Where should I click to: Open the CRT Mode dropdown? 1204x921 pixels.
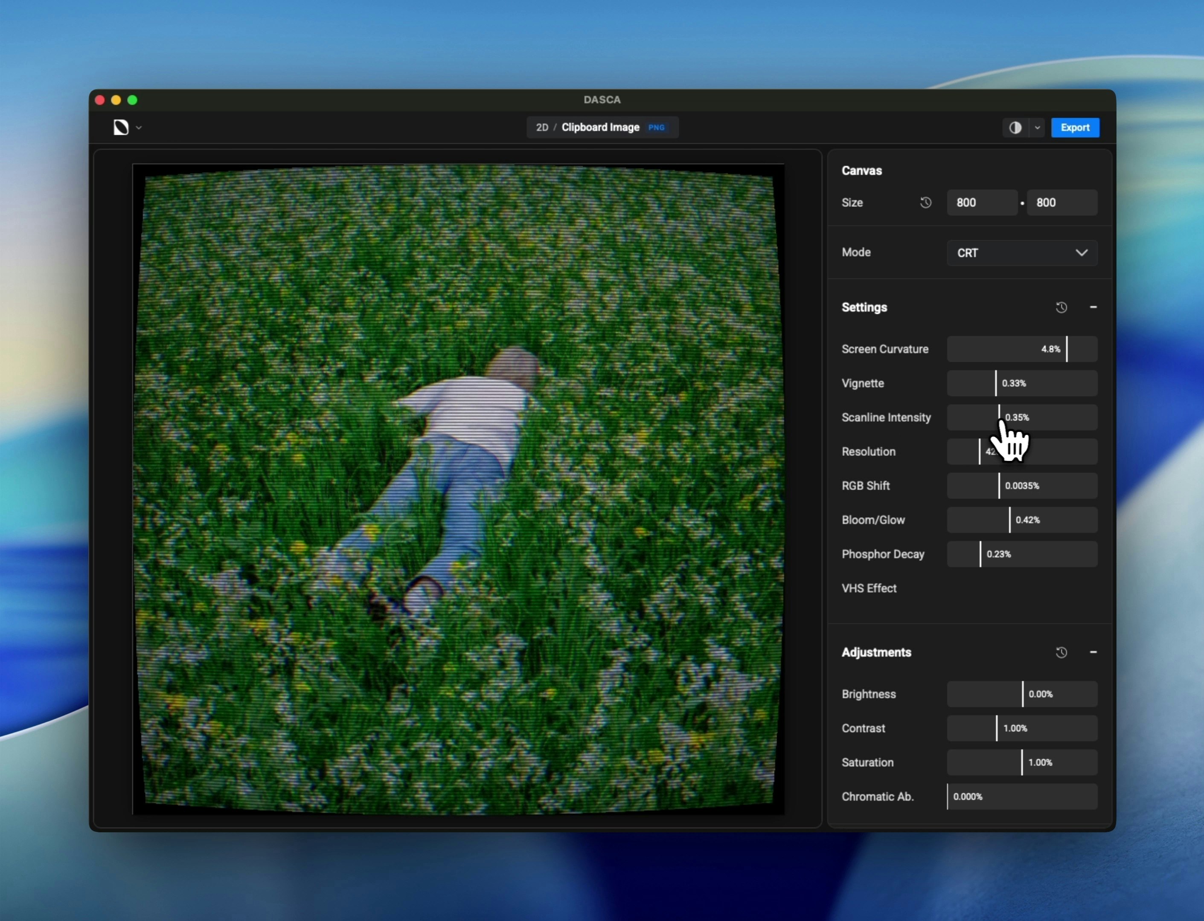point(1021,253)
